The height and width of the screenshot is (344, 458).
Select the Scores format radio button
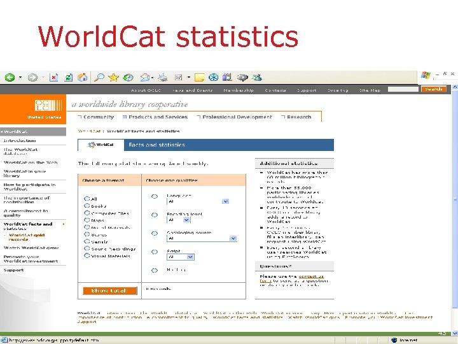(87, 234)
